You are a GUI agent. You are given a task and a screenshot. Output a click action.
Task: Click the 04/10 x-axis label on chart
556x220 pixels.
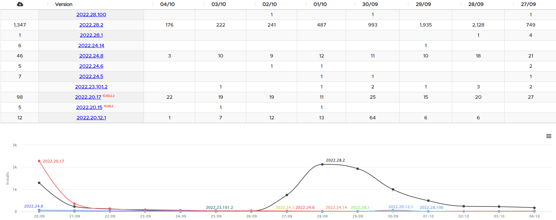tap(534, 216)
